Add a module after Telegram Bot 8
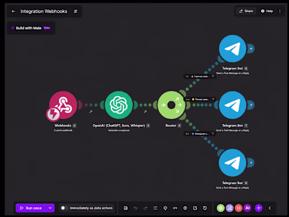Screen dimensions: 289x217 (x=251, y=163)
